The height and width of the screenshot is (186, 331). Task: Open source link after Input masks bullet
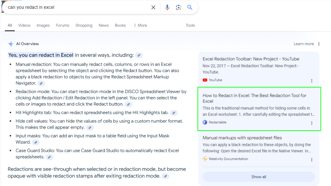(36, 142)
